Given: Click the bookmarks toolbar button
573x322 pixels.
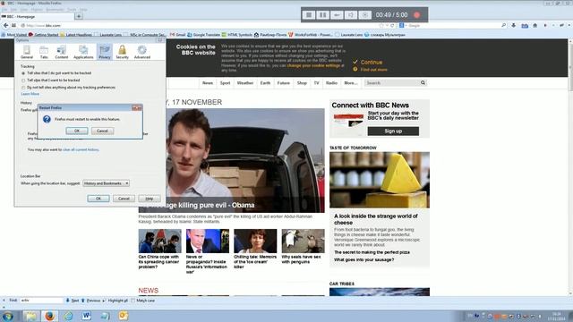Looking at the screenshot, I should click(525, 26).
